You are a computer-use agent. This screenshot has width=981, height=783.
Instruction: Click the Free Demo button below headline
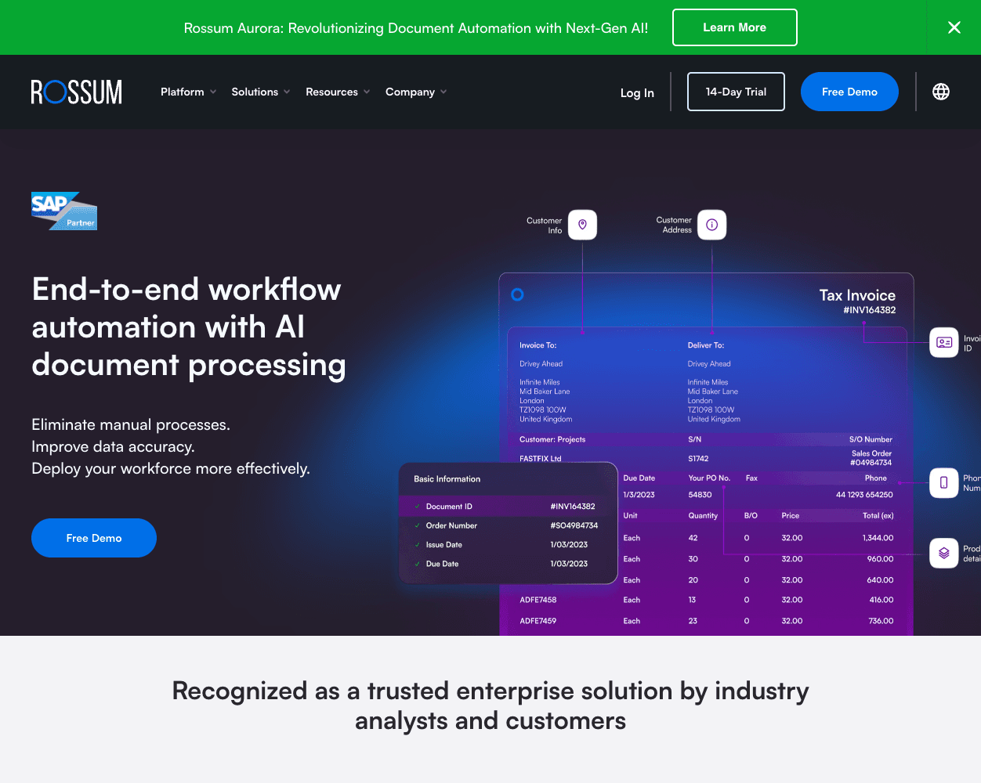point(94,538)
